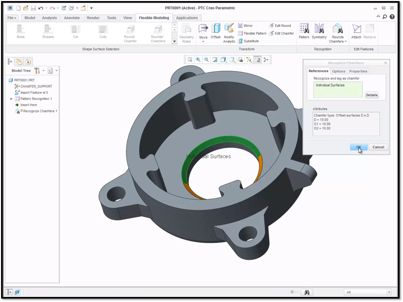Redo the last undone action
Viewport: 403px width, 302px height.
point(52,8)
